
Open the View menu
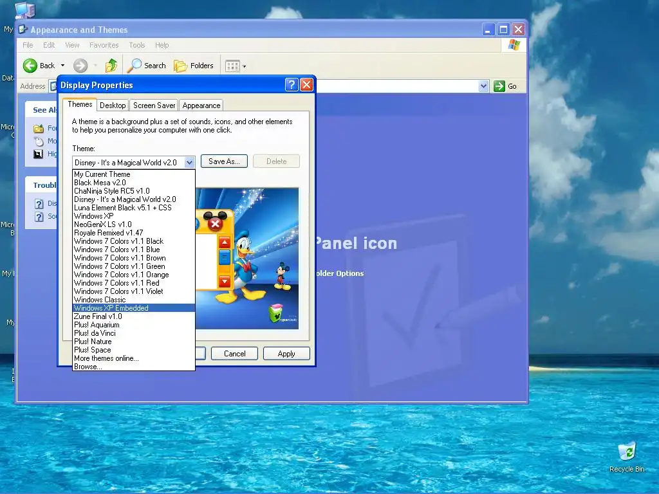point(72,45)
